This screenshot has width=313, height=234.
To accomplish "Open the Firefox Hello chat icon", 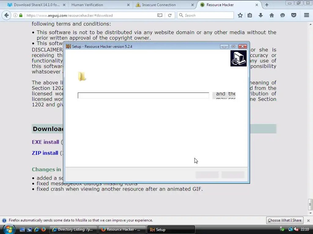I will tap(282, 15).
